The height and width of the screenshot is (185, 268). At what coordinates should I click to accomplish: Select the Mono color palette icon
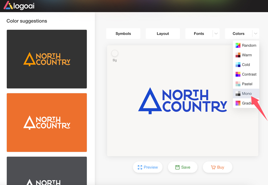pos(238,94)
